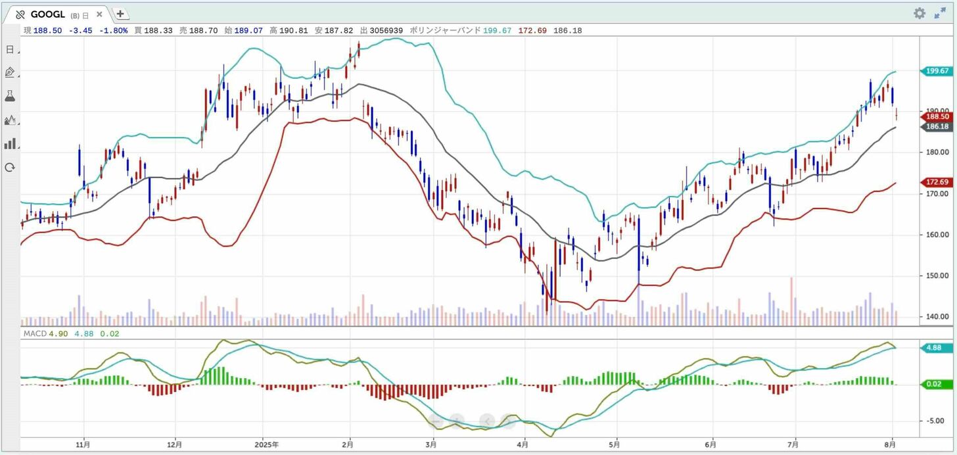Click the MACD indicator label
The image size is (957, 455).
coord(35,334)
